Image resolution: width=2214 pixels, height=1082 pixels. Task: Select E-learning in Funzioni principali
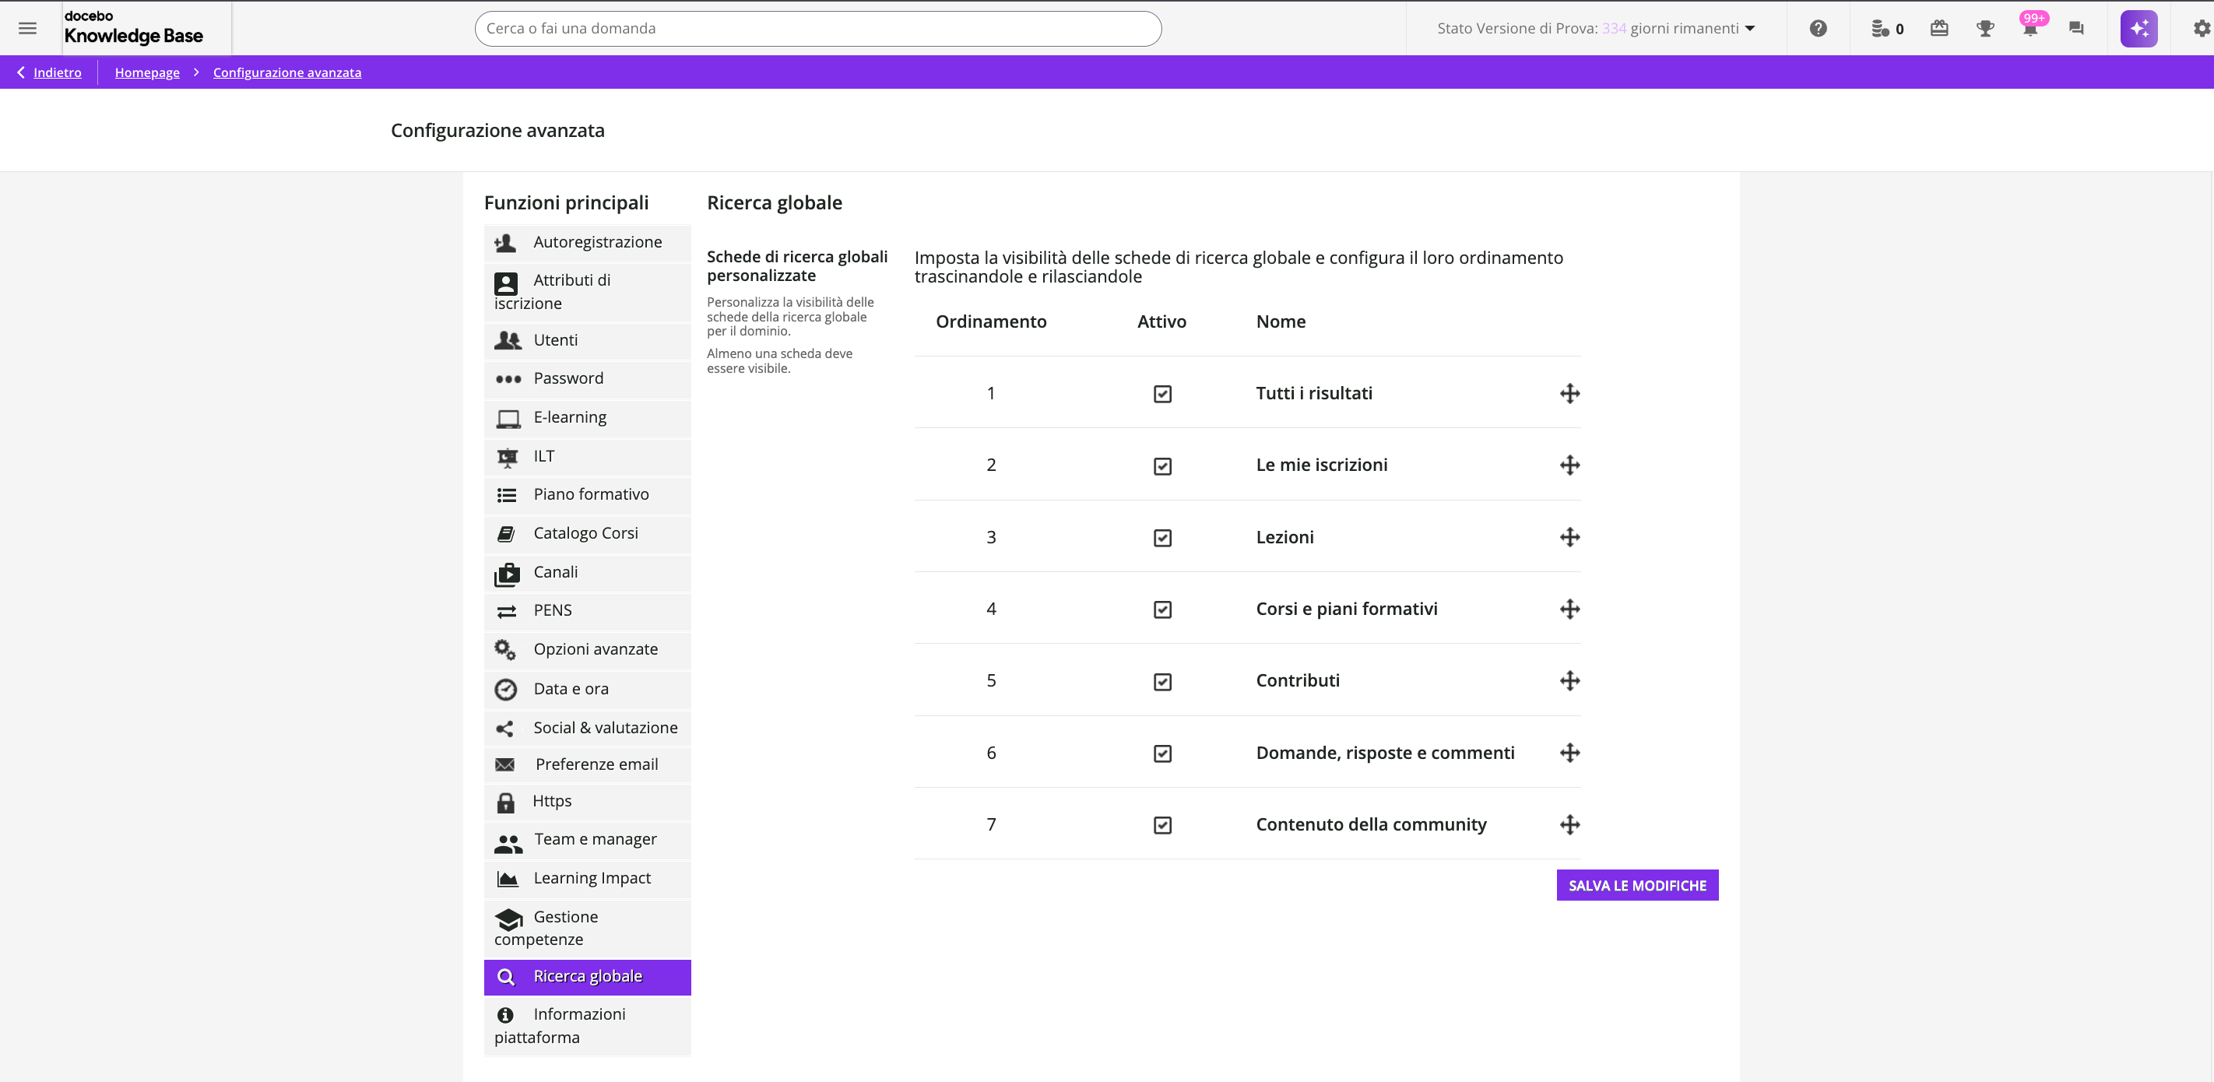click(x=570, y=418)
